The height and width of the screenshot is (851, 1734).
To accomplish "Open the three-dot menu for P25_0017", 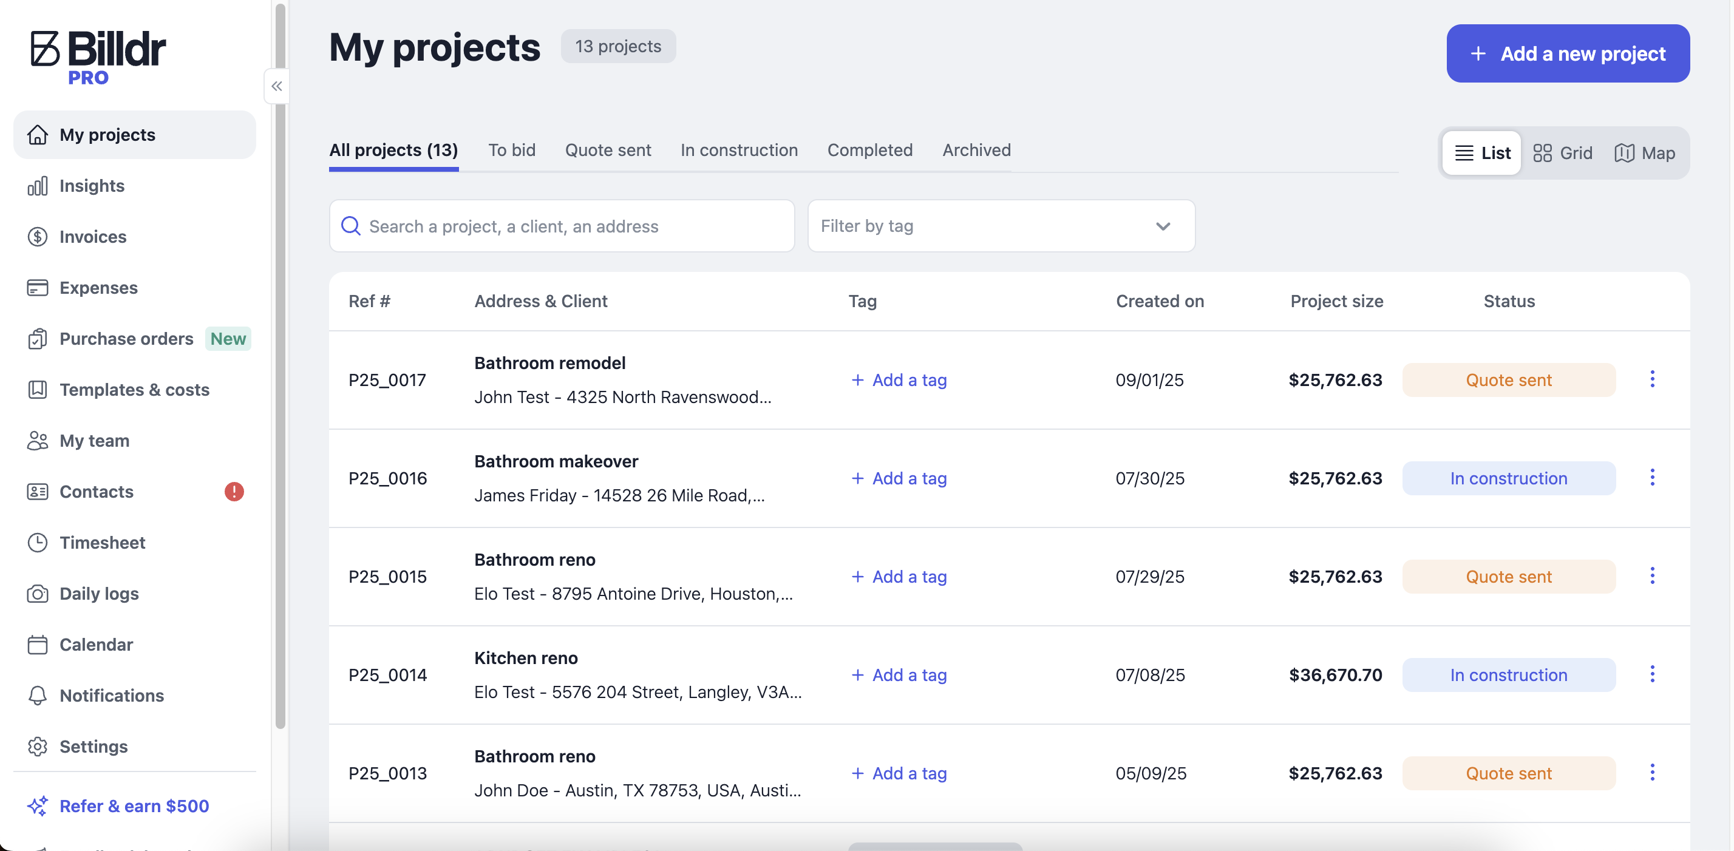I will [x=1652, y=379].
